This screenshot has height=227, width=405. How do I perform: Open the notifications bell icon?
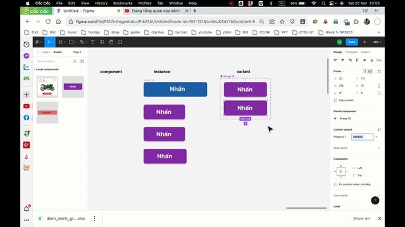27,209
